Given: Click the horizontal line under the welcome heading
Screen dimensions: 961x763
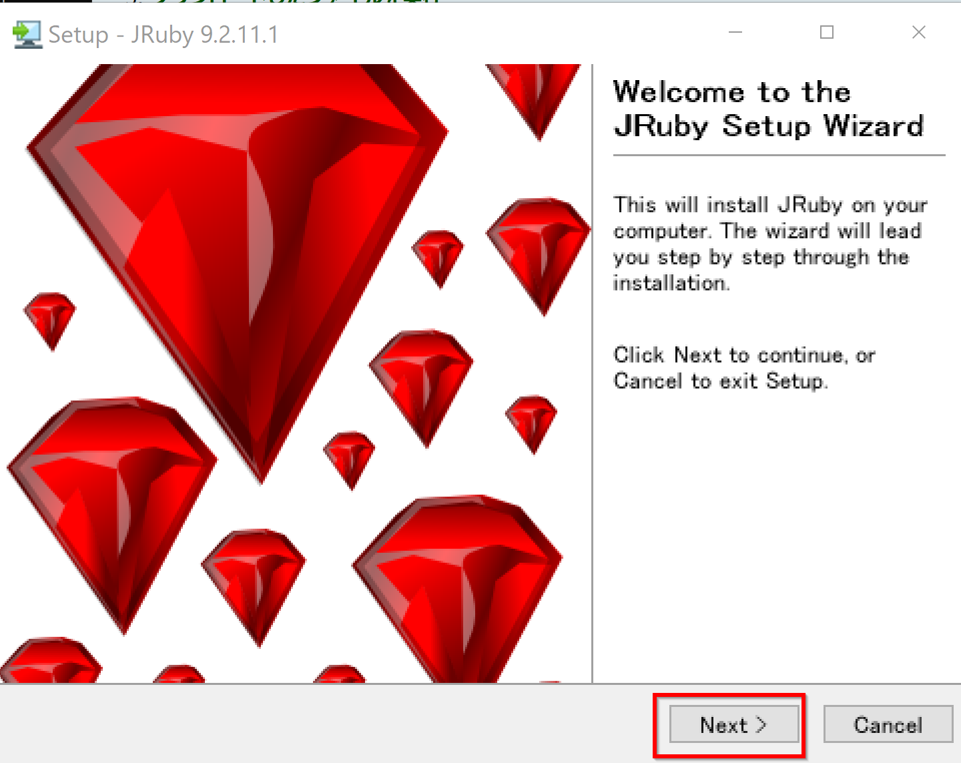Looking at the screenshot, I should click(x=779, y=156).
